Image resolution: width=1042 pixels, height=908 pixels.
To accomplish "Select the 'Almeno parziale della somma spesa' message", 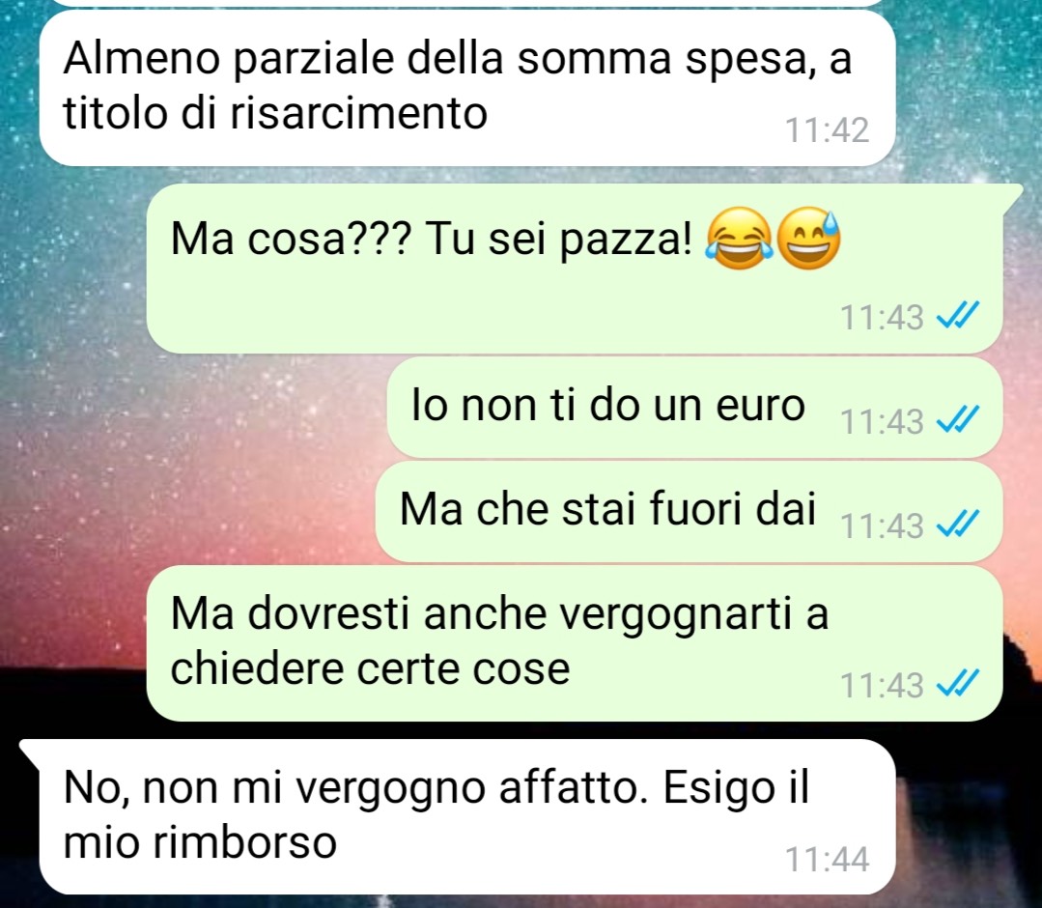I will pos(467,89).
